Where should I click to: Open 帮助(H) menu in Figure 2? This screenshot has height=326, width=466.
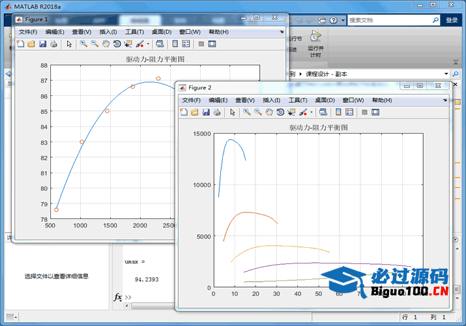(382, 100)
